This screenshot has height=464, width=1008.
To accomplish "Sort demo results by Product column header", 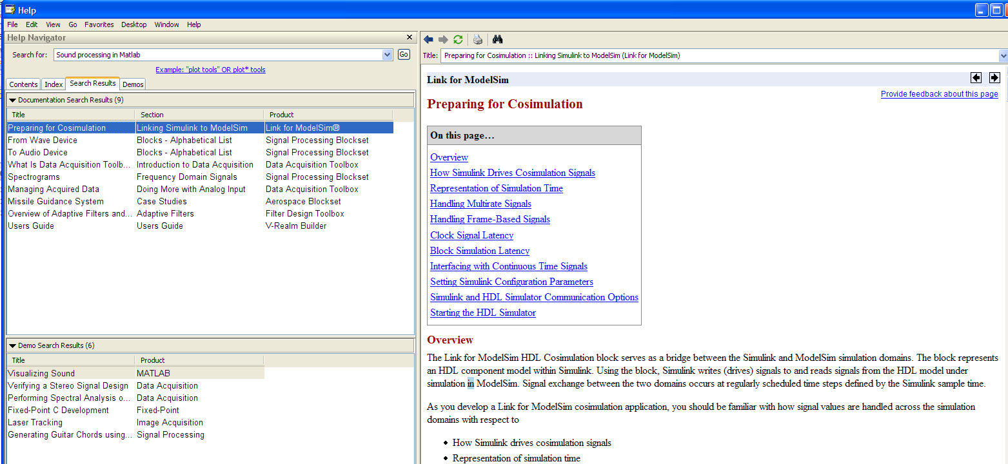I will [200, 360].
